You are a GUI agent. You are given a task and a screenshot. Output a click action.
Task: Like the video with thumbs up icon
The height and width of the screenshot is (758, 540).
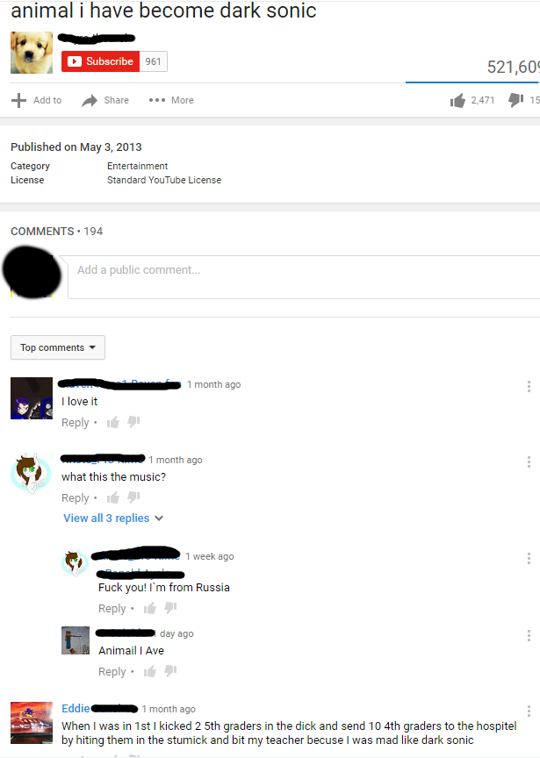457,100
